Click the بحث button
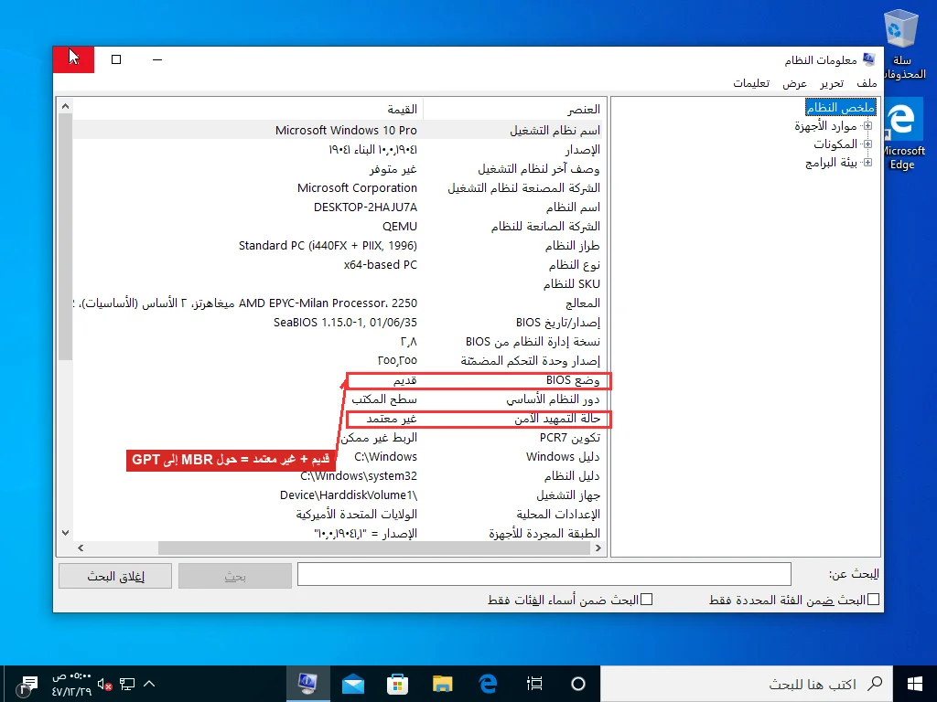 click(x=235, y=576)
